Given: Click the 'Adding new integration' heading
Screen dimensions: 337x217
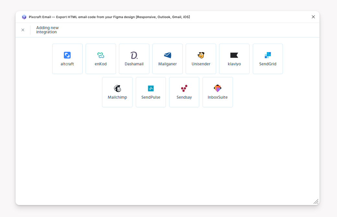Looking at the screenshot, I should (x=47, y=30).
